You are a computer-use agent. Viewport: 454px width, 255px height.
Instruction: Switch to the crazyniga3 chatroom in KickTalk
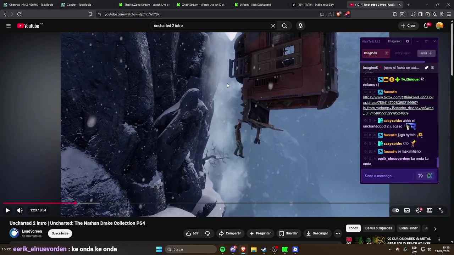point(402,53)
